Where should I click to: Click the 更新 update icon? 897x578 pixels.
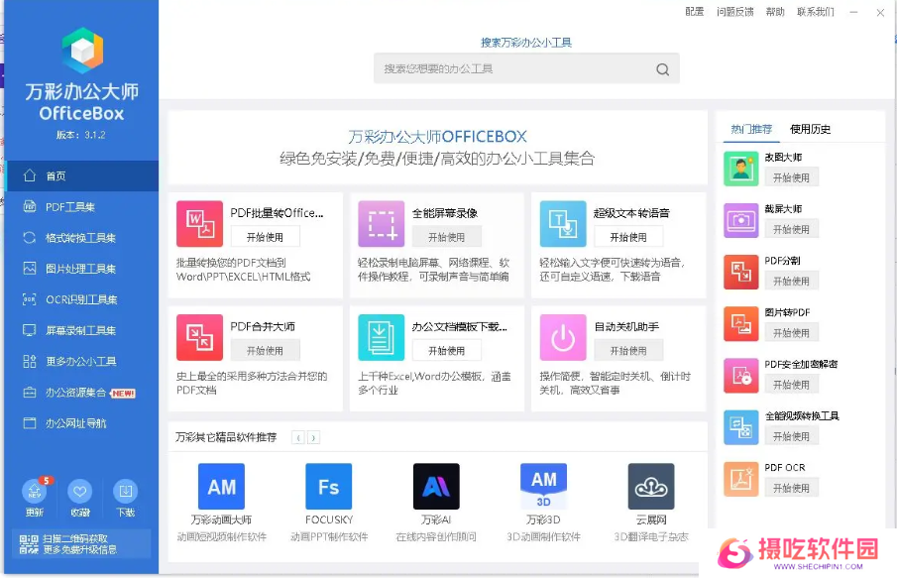[35, 491]
